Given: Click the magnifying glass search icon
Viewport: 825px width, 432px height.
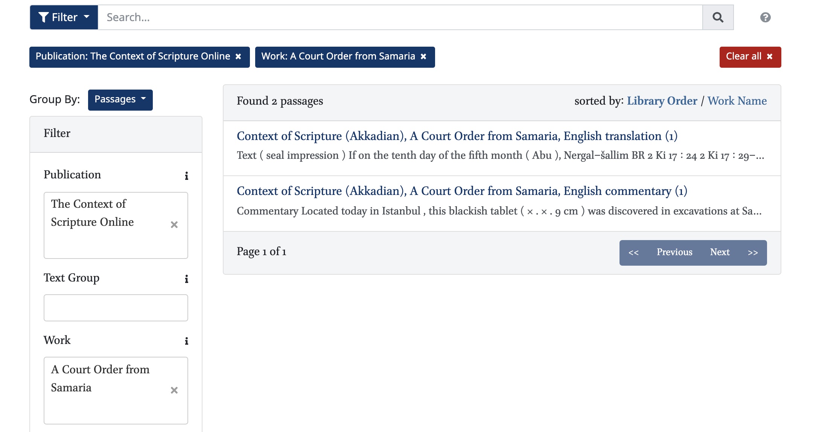Looking at the screenshot, I should point(718,17).
